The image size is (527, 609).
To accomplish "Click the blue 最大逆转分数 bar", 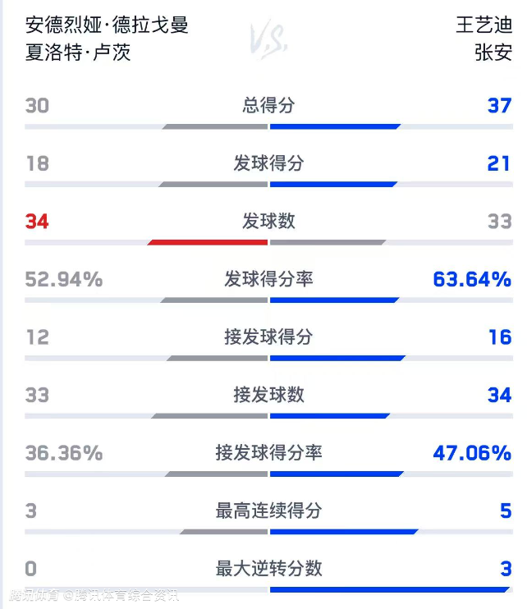I will coord(389,589).
